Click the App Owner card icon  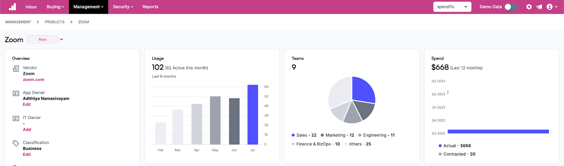point(16,93)
